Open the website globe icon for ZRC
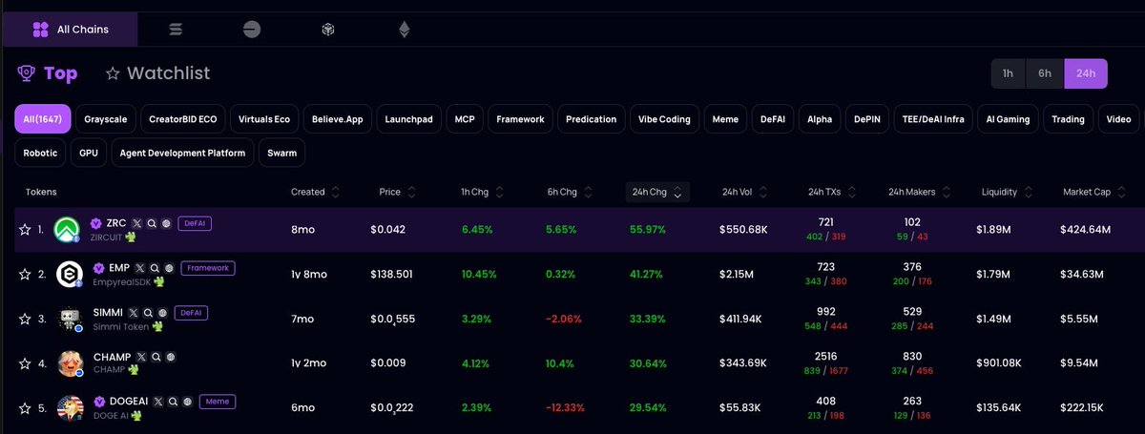Viewport: 1145px width, 434px height. coord(167,223)
